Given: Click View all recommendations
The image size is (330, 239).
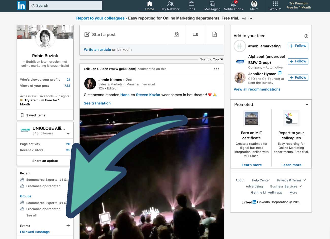Looking at the screenshot, I should pyautogui.click(x=257, y=89).
